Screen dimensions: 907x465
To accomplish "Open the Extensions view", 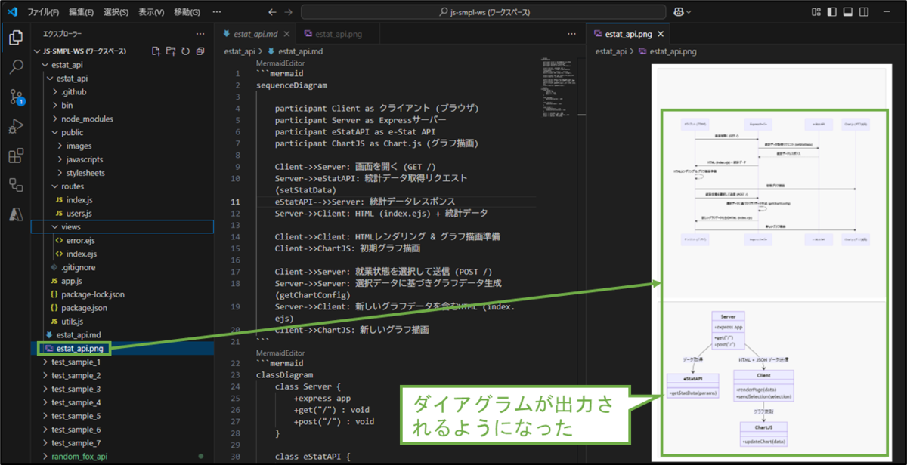I will click(x=16, y=156).
